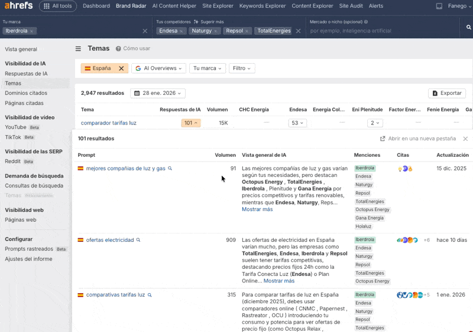Toggle the sidebar hamburger menu
Screen dimensions: 473x332
click(78, 48)
